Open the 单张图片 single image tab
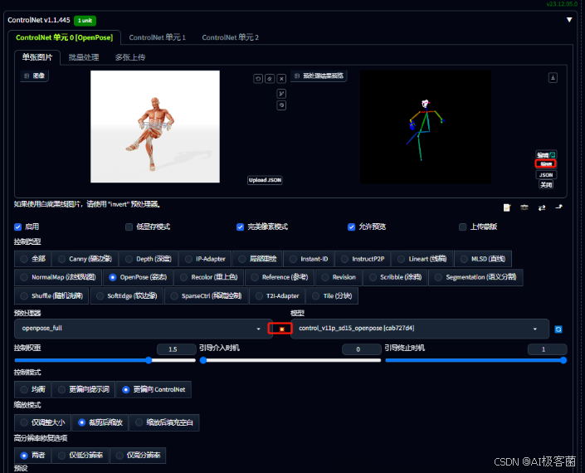 37,57
